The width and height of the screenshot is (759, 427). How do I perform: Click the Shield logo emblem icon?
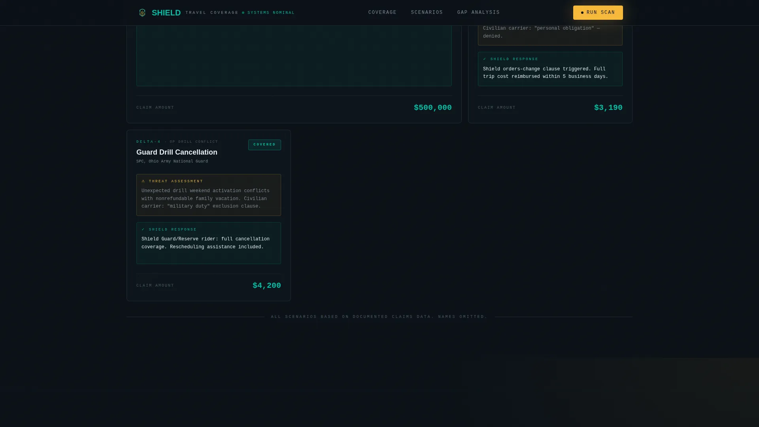[142, 13]
